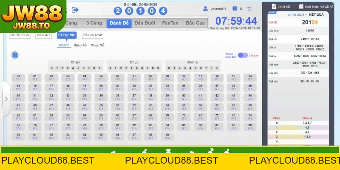Click the Giải ĐB result 20104 in panel
Image resolution: width=340 pixels, height=170 pixels.
point(310,23)
